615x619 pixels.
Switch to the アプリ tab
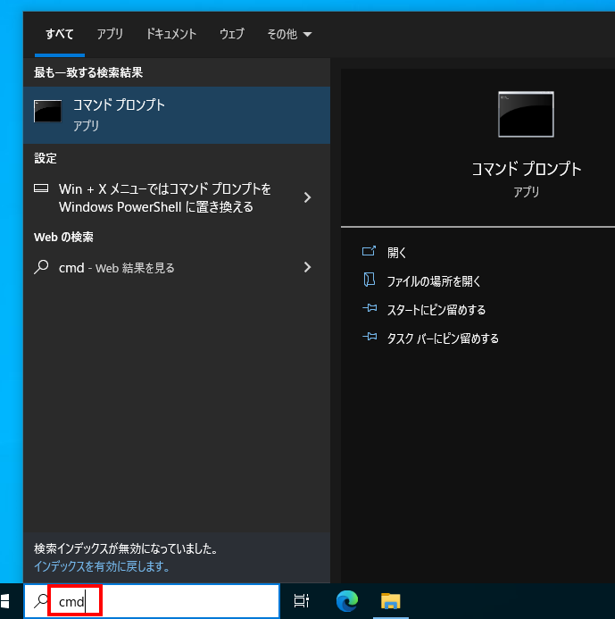[x=110, y=34]
